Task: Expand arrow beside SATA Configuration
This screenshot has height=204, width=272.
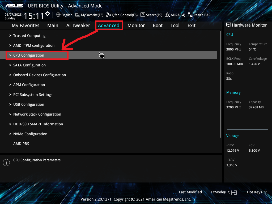Action: (10, 65)
